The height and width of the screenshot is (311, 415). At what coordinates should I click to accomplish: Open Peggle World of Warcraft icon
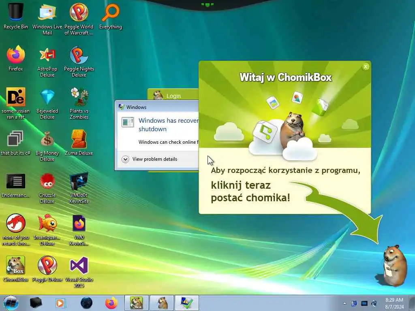click(79, 19)
